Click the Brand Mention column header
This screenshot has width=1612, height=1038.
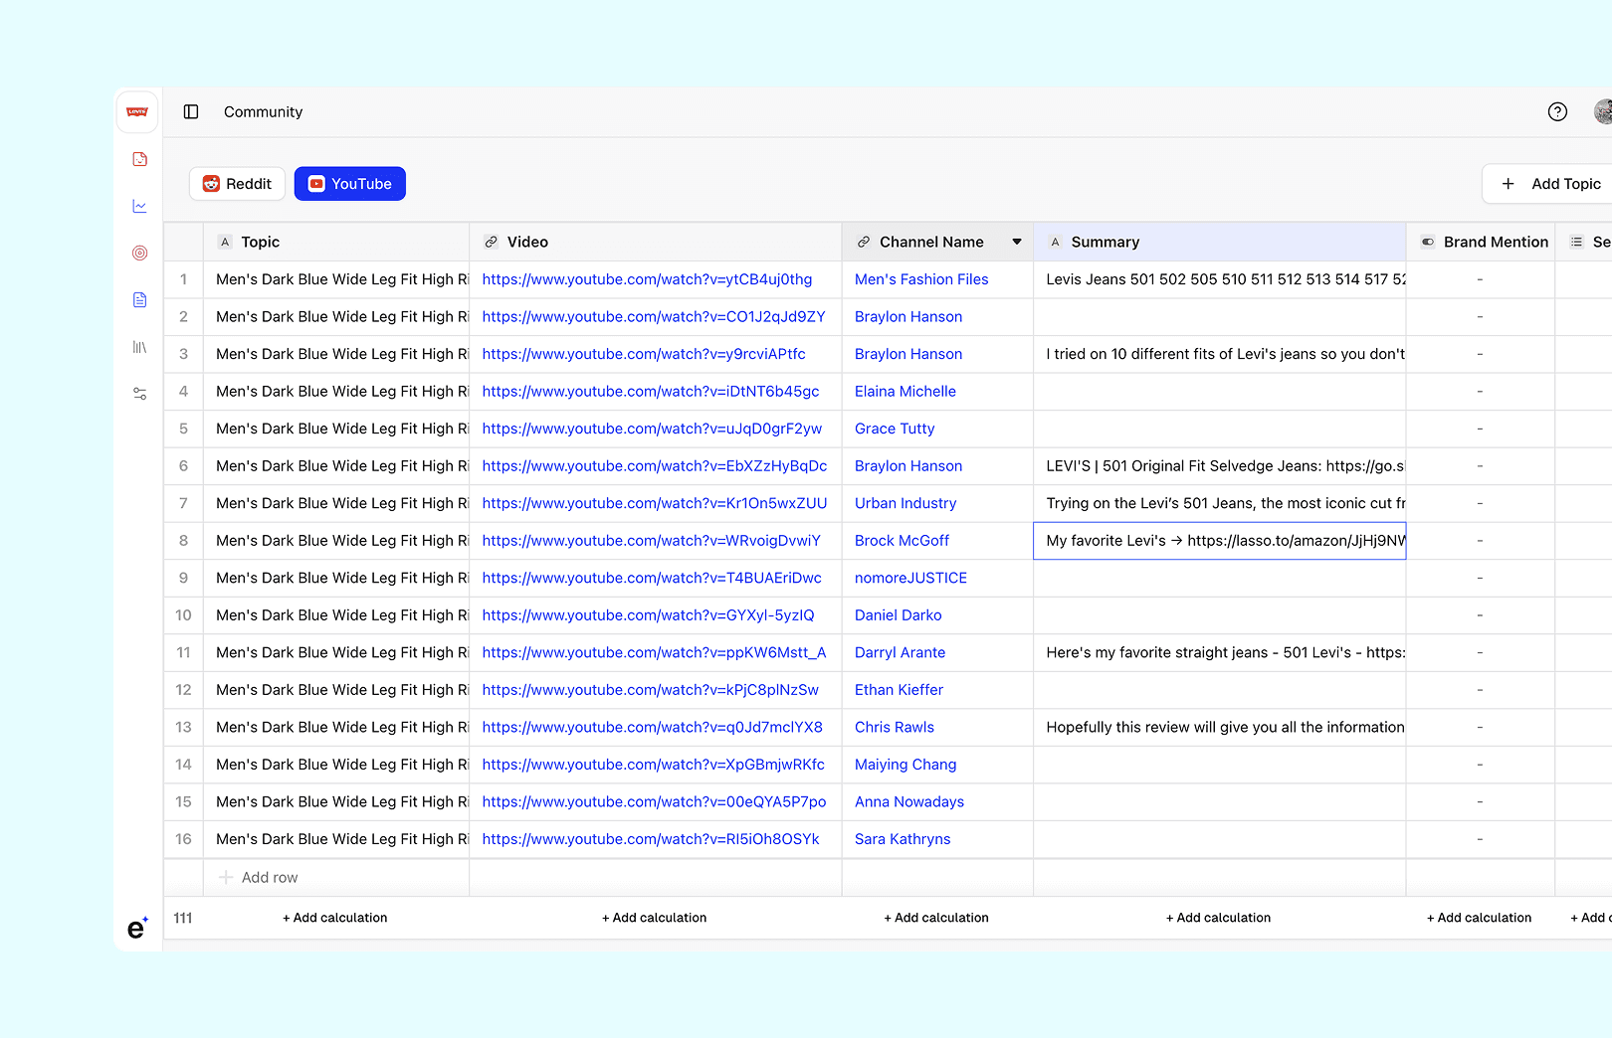tap(1481, 242)
